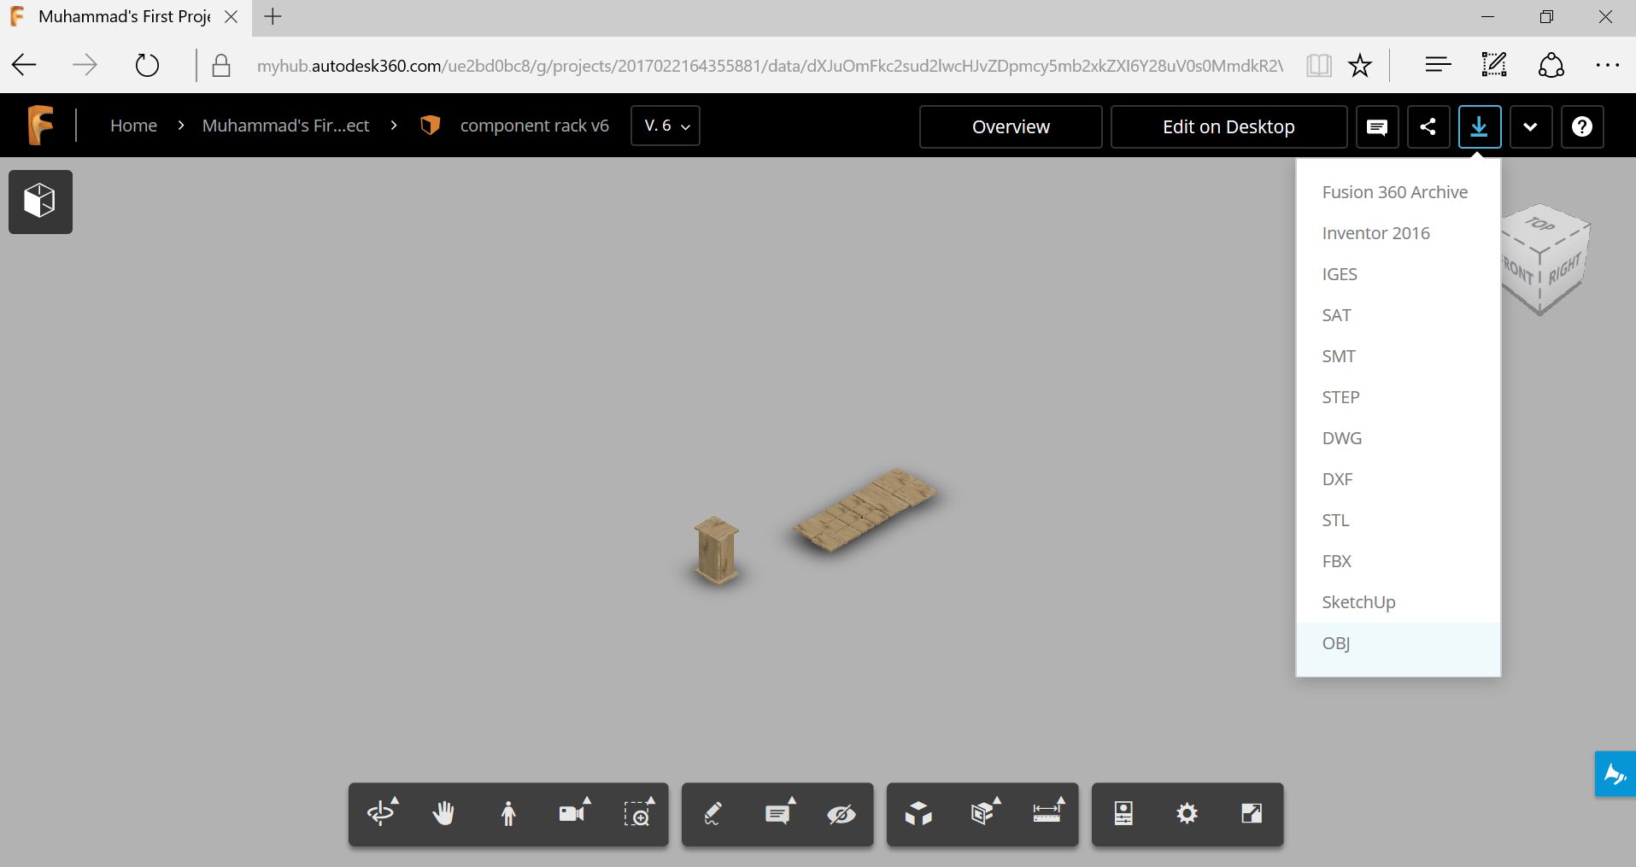Open the Help question mark button
The image size is (1636, 867).
point(1582,126)
